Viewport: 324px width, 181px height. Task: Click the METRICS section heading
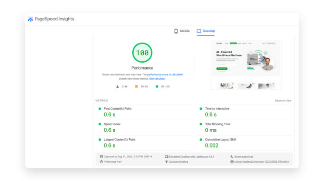click(x=102, y=101)
